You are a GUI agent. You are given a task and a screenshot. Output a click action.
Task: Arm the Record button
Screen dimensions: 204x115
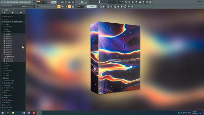(49, 2)
